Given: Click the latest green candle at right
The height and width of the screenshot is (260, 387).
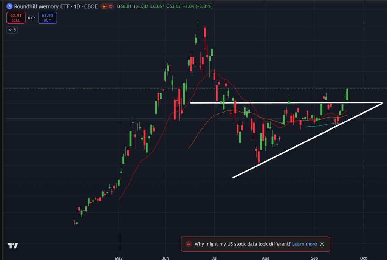Looking at the screenshot, I should pos(347,94).
